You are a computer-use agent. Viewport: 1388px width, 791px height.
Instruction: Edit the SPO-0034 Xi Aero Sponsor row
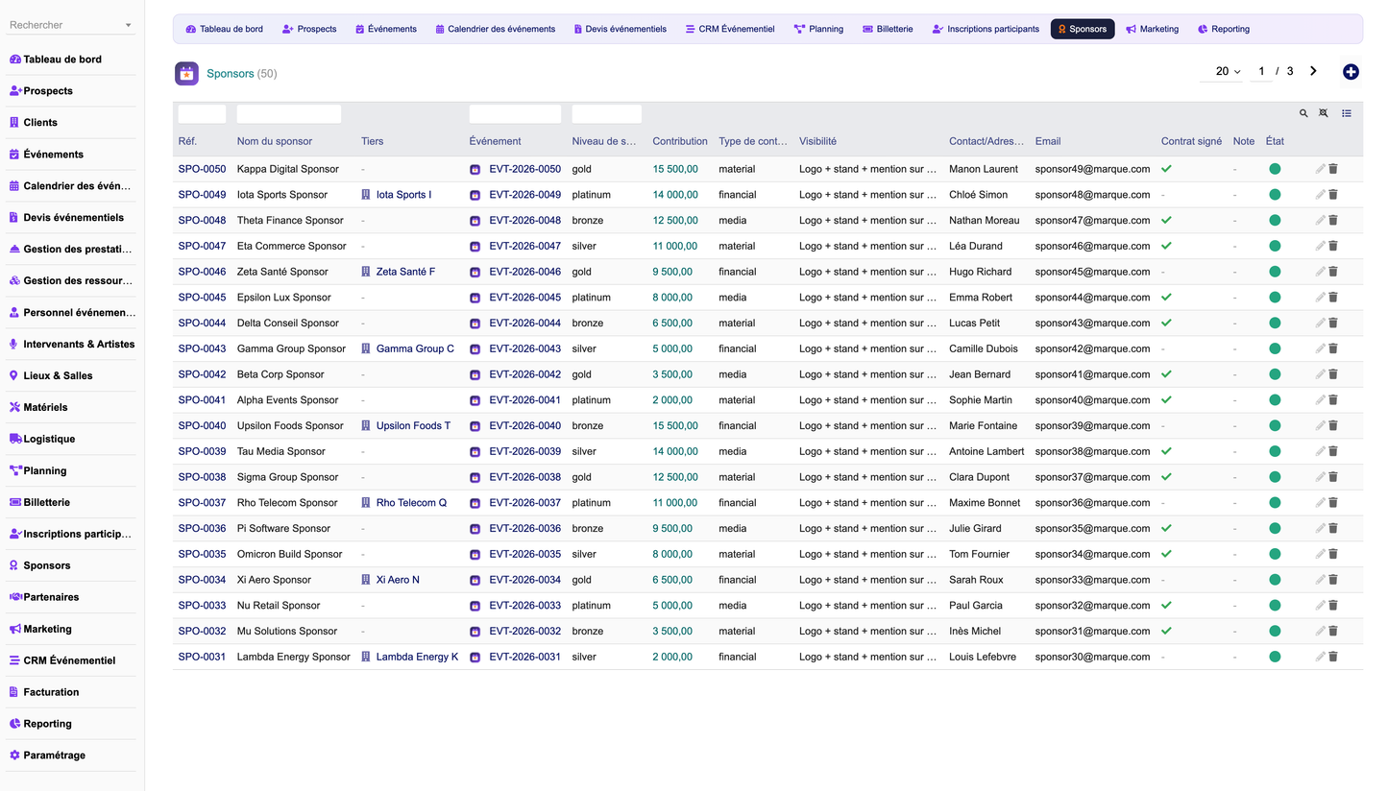tap(1321, 580)
